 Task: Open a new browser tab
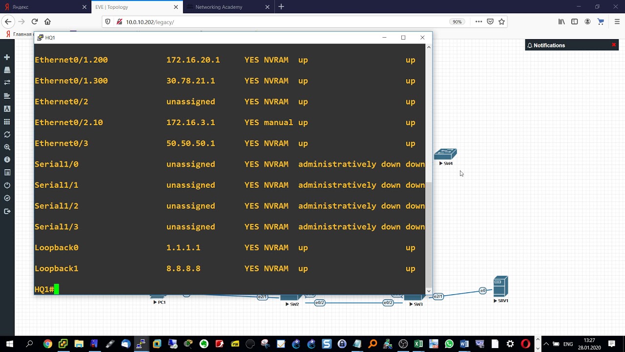pos(281,7)
